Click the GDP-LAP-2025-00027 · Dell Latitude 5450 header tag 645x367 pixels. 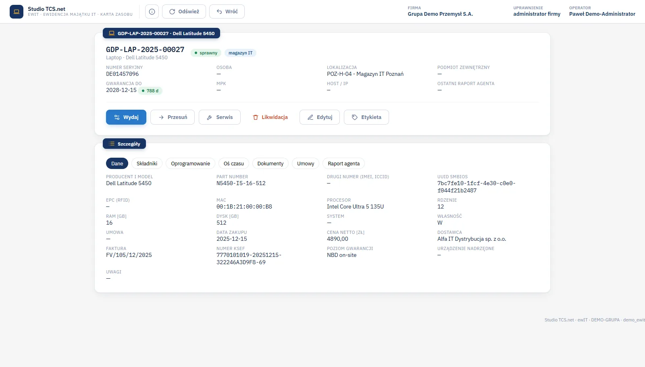(161, 33)
